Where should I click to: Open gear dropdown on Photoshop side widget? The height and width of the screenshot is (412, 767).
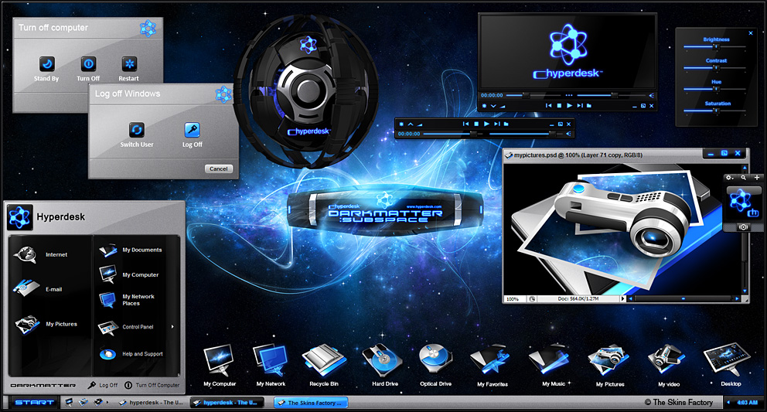pos(729,178)
